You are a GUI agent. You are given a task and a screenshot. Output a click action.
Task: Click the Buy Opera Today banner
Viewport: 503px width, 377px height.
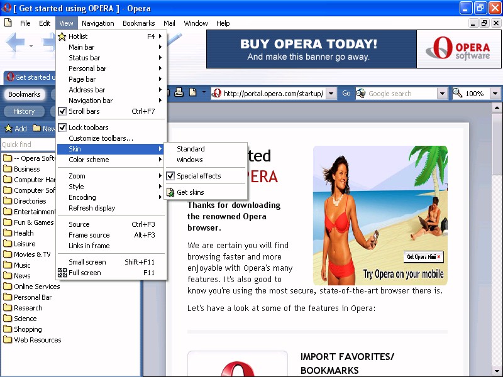pyautogui.click(x=311, y=49)
